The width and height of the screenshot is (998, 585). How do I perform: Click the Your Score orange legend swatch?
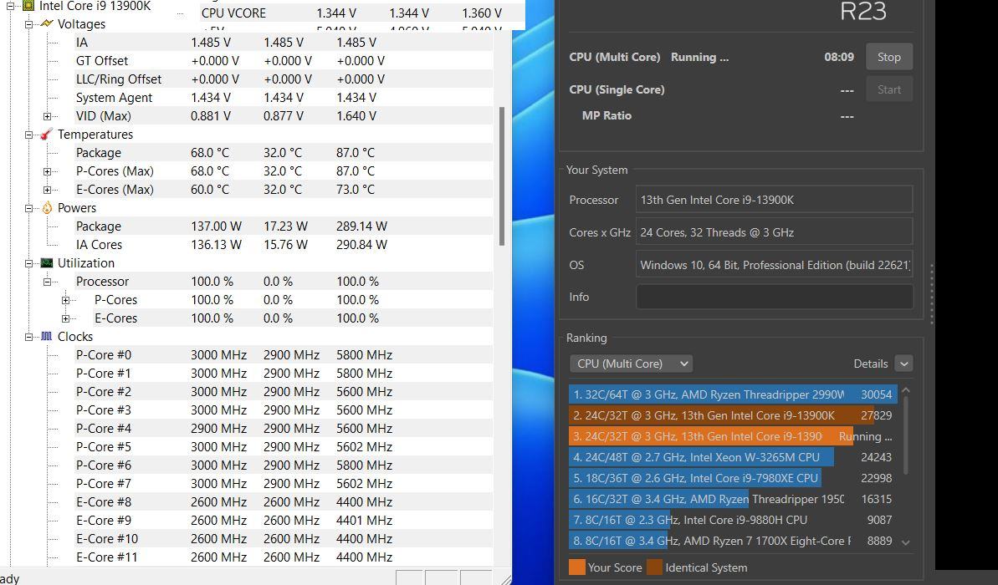[x=576, y=567]
